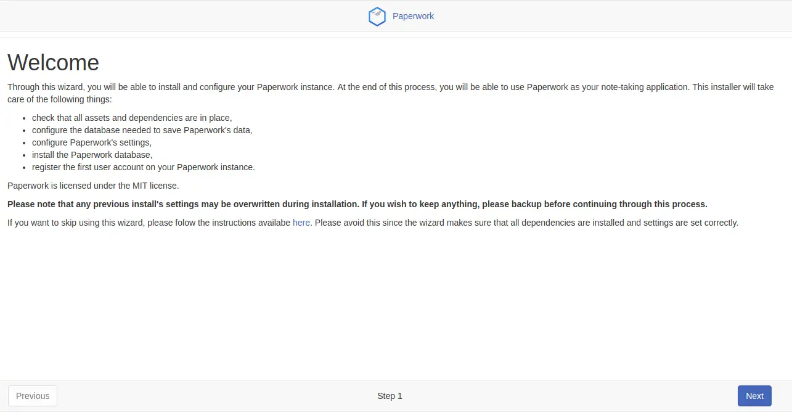This screenshot has width=792, height=415.
Task: Select 'check that all assets and dependencies' item
Action: [x=132, y=118]
